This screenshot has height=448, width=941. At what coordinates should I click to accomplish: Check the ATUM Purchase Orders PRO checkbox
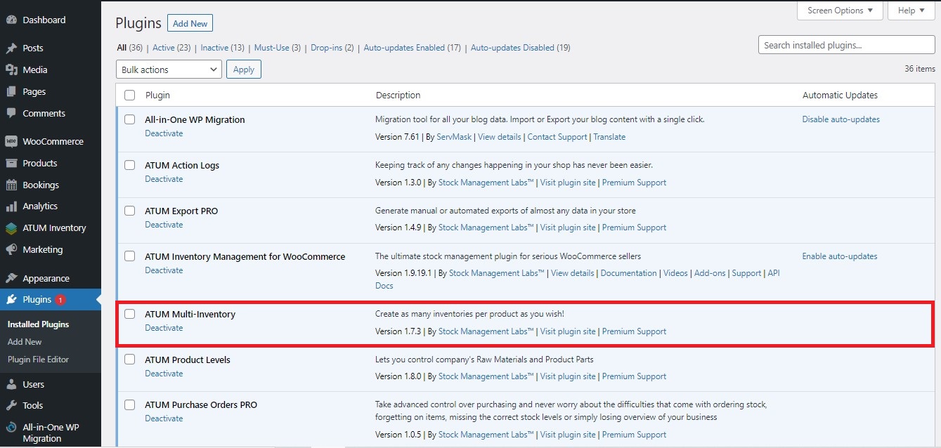click(129, 404)
